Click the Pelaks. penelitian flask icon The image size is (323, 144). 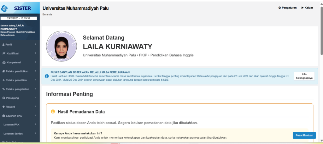pyautogui.click(x=3, y=80)
